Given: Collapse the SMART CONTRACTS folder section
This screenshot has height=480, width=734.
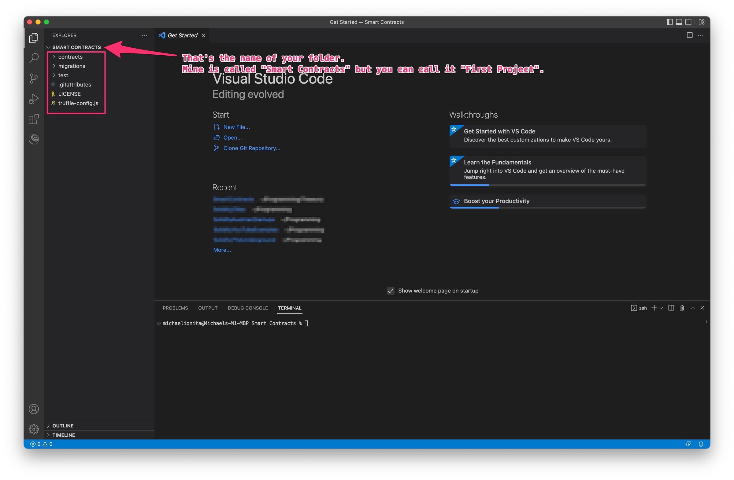Looking at the screenshot, I should 76,47.
